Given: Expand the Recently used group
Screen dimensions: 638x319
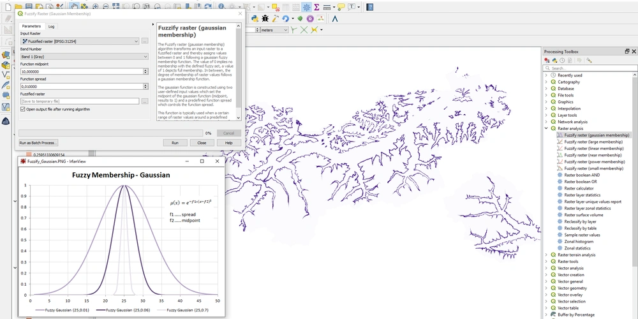Looking at the screenshot, I should 547,75.
